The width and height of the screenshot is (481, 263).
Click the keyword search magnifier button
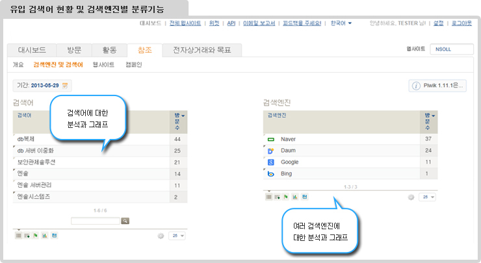[x=125, y=221]
